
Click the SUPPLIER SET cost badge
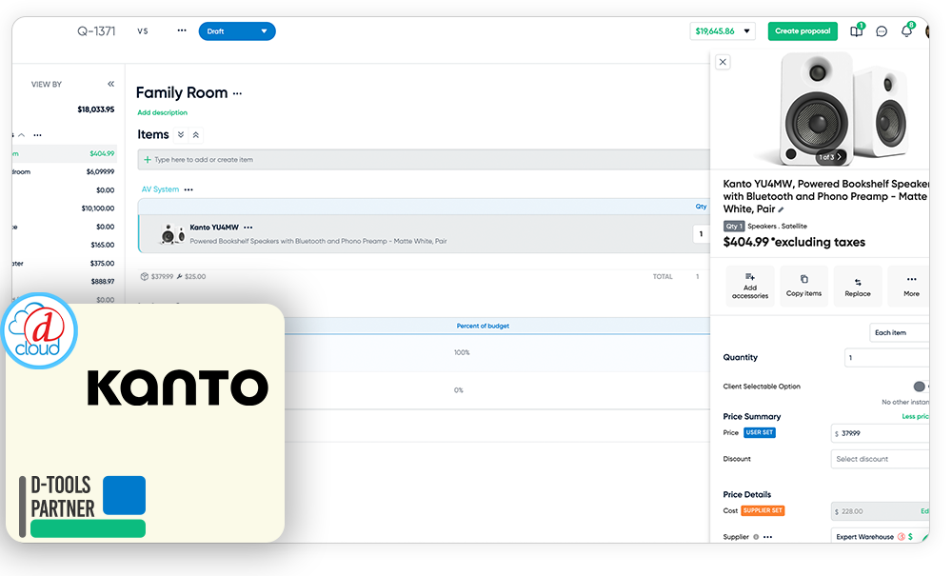pyautogui.click(x=763, y=510)
